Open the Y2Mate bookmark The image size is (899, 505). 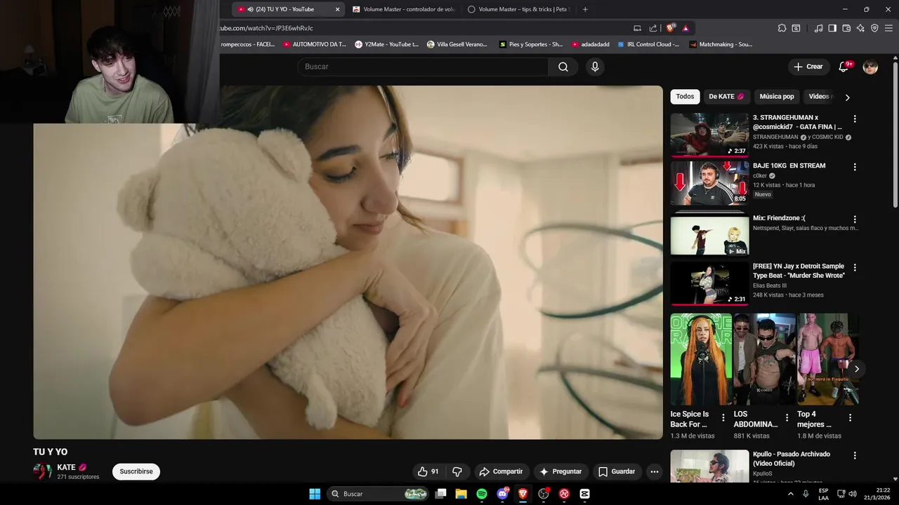386,44
